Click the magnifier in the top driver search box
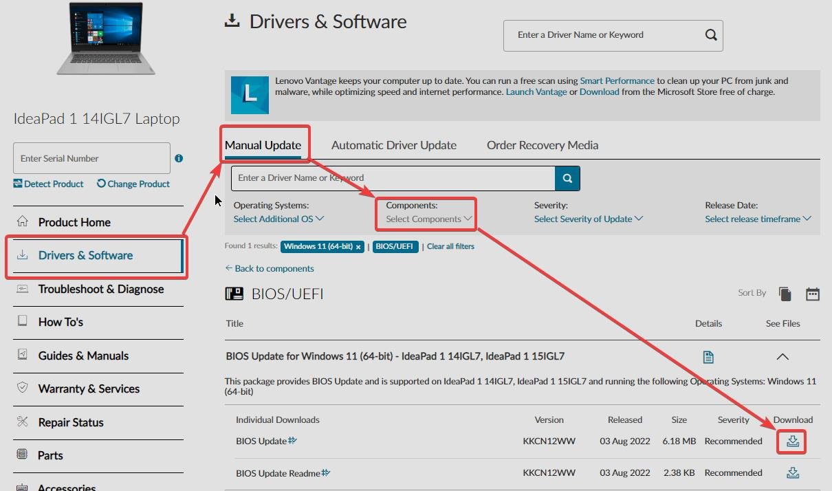The width and height of the screenshot is (832, 491). (711, 35)
